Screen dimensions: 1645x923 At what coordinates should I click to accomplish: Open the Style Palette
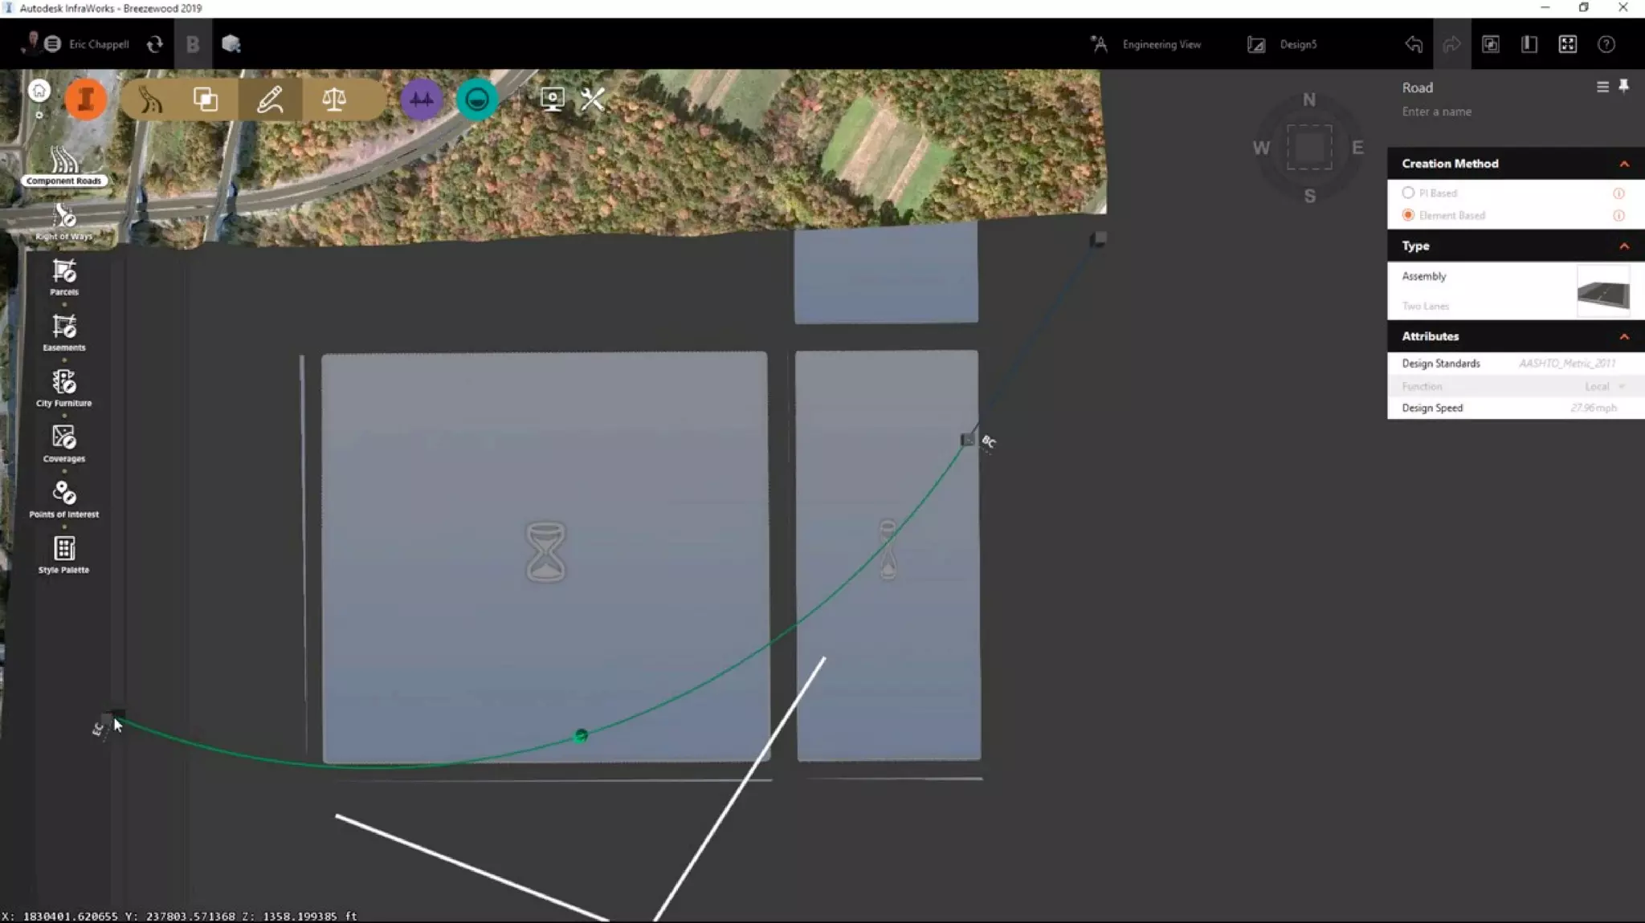tap(64, 555)
